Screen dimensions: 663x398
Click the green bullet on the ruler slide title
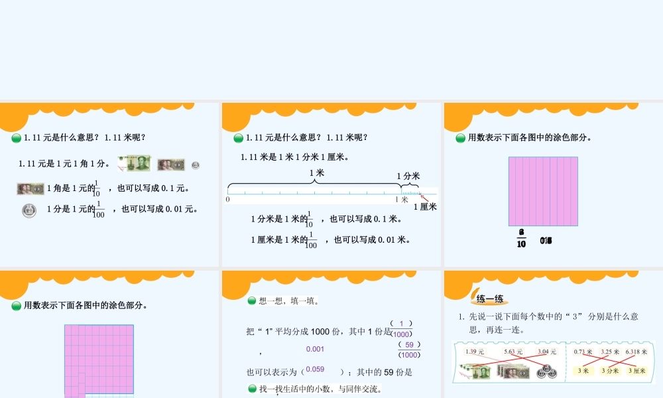pyautogui.click(x=238, y=138)
